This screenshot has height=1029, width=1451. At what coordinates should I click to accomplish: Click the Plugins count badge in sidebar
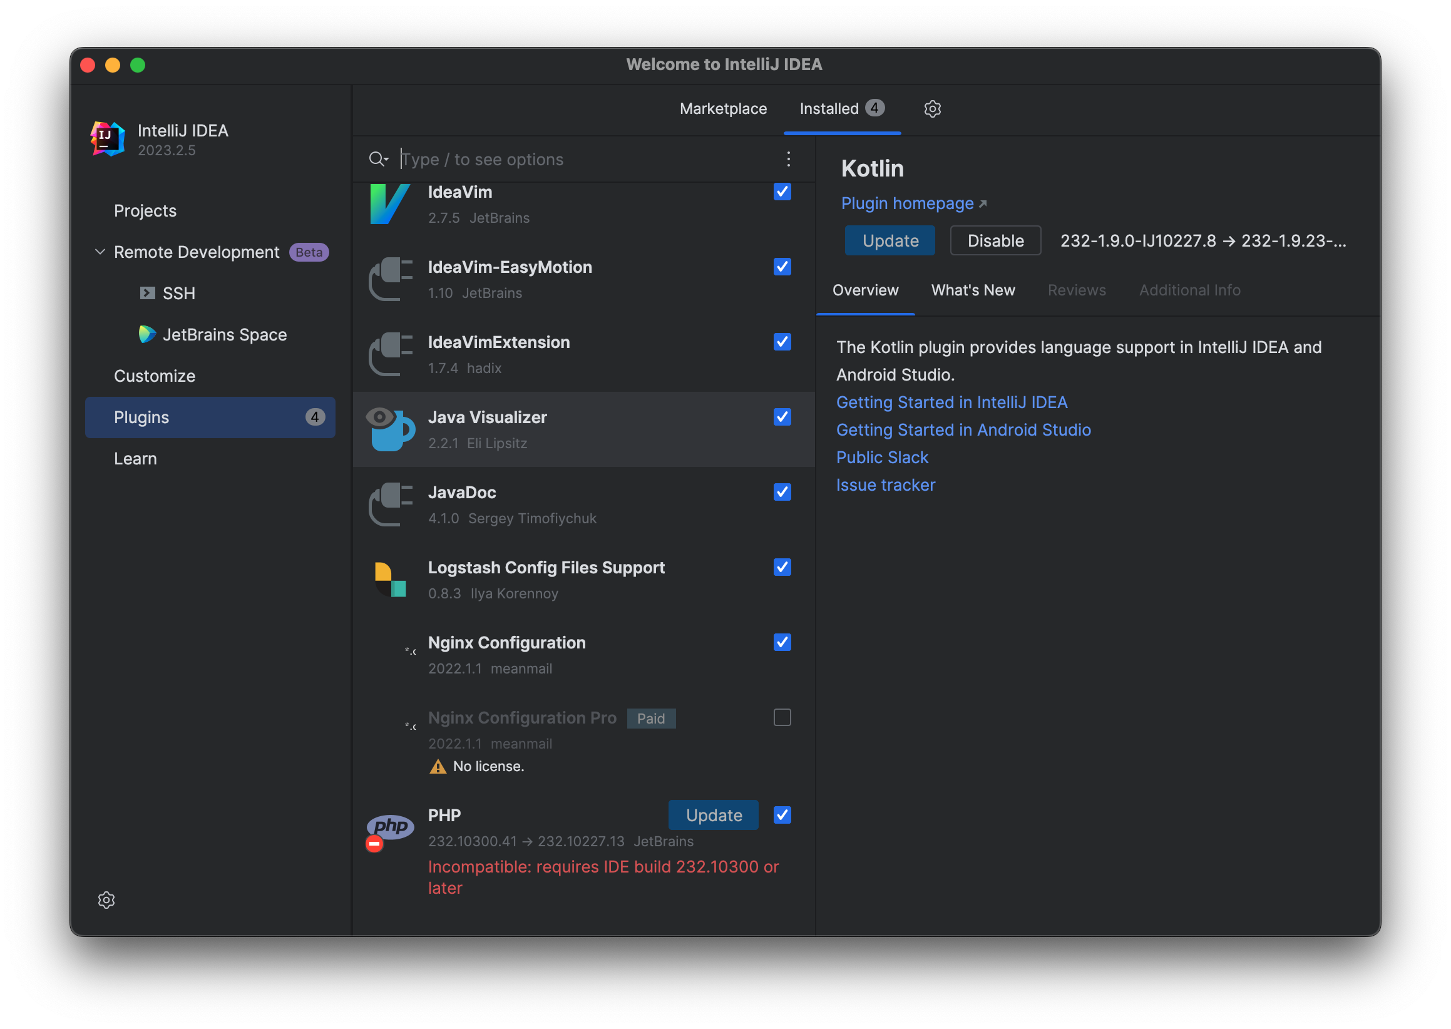(315, 417)
